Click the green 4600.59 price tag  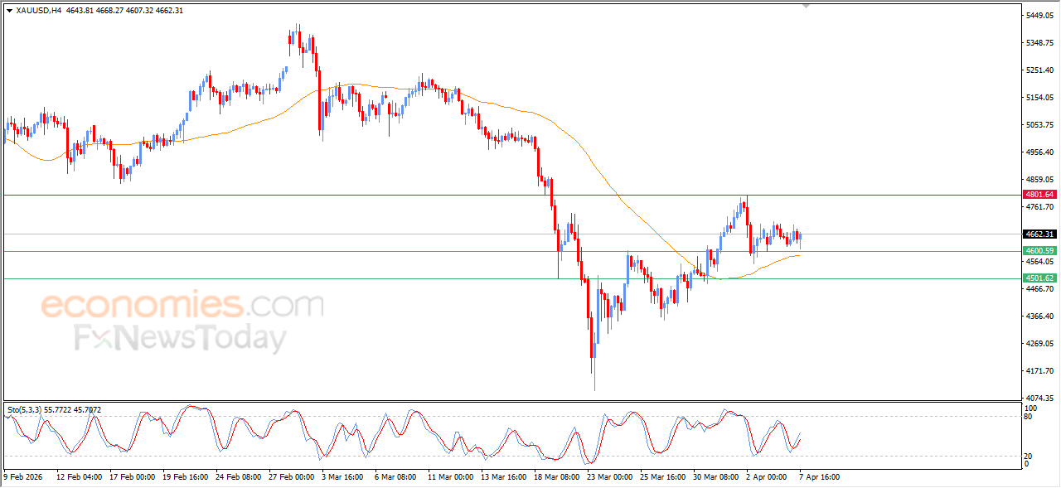[x=1039, y=251]
